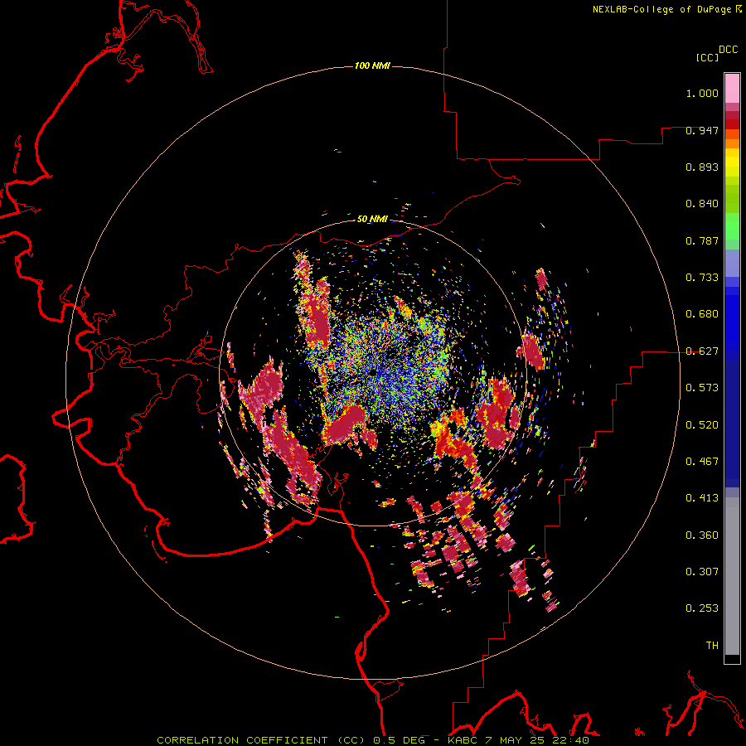Select the 0.840 scale value
Screen dimensions: 746x746
pos(702,204)
